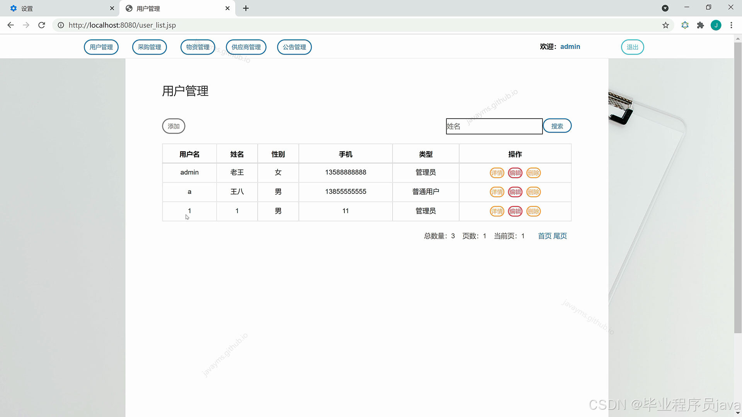The width and height of the screenshot is (742, 417).
Task: Open the Chrome profile avatar J
Action: (x=716, y=25)
